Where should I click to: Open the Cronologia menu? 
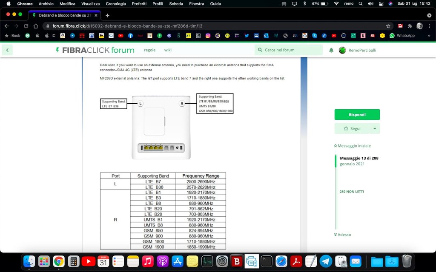click(x=116, y=3)
